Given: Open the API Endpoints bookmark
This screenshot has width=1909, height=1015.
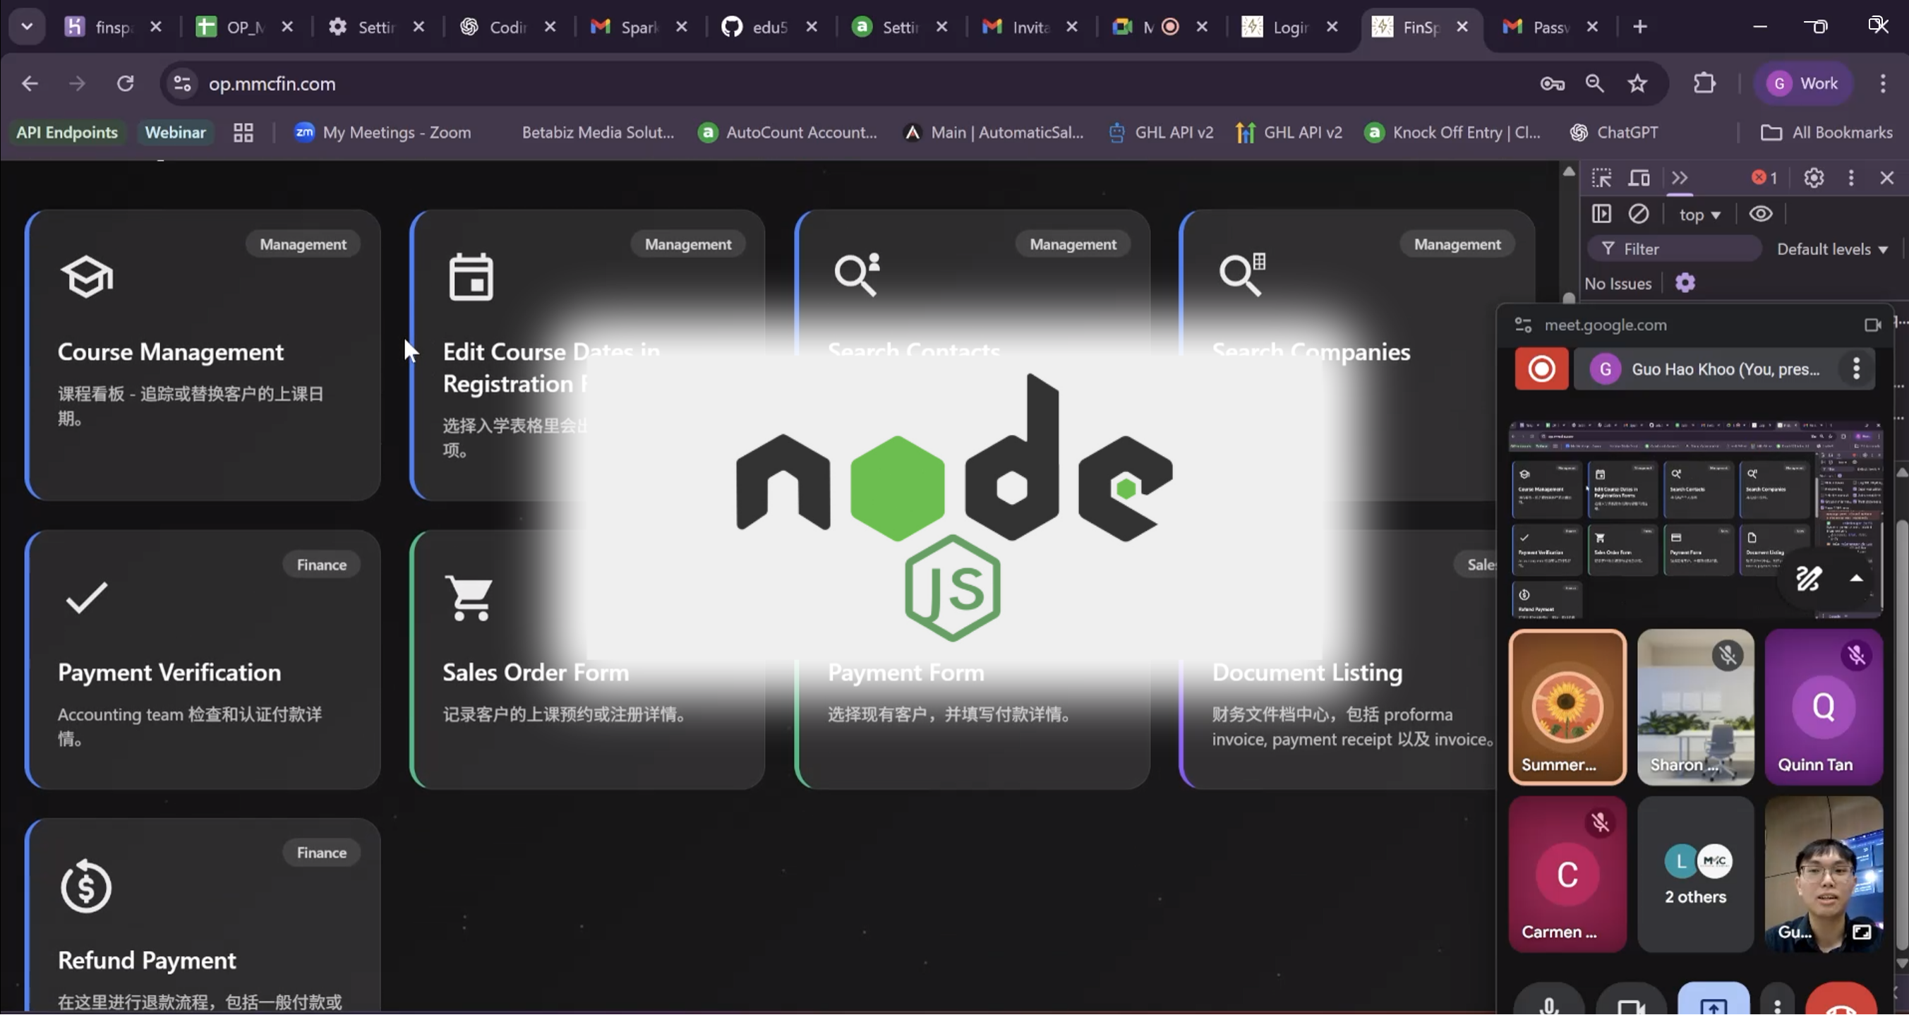Looking at the screenshot, I should 67,133.
